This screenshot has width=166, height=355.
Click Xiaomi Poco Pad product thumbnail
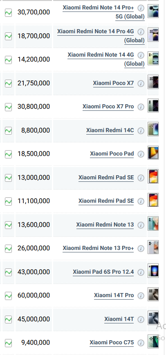point(153,153)
